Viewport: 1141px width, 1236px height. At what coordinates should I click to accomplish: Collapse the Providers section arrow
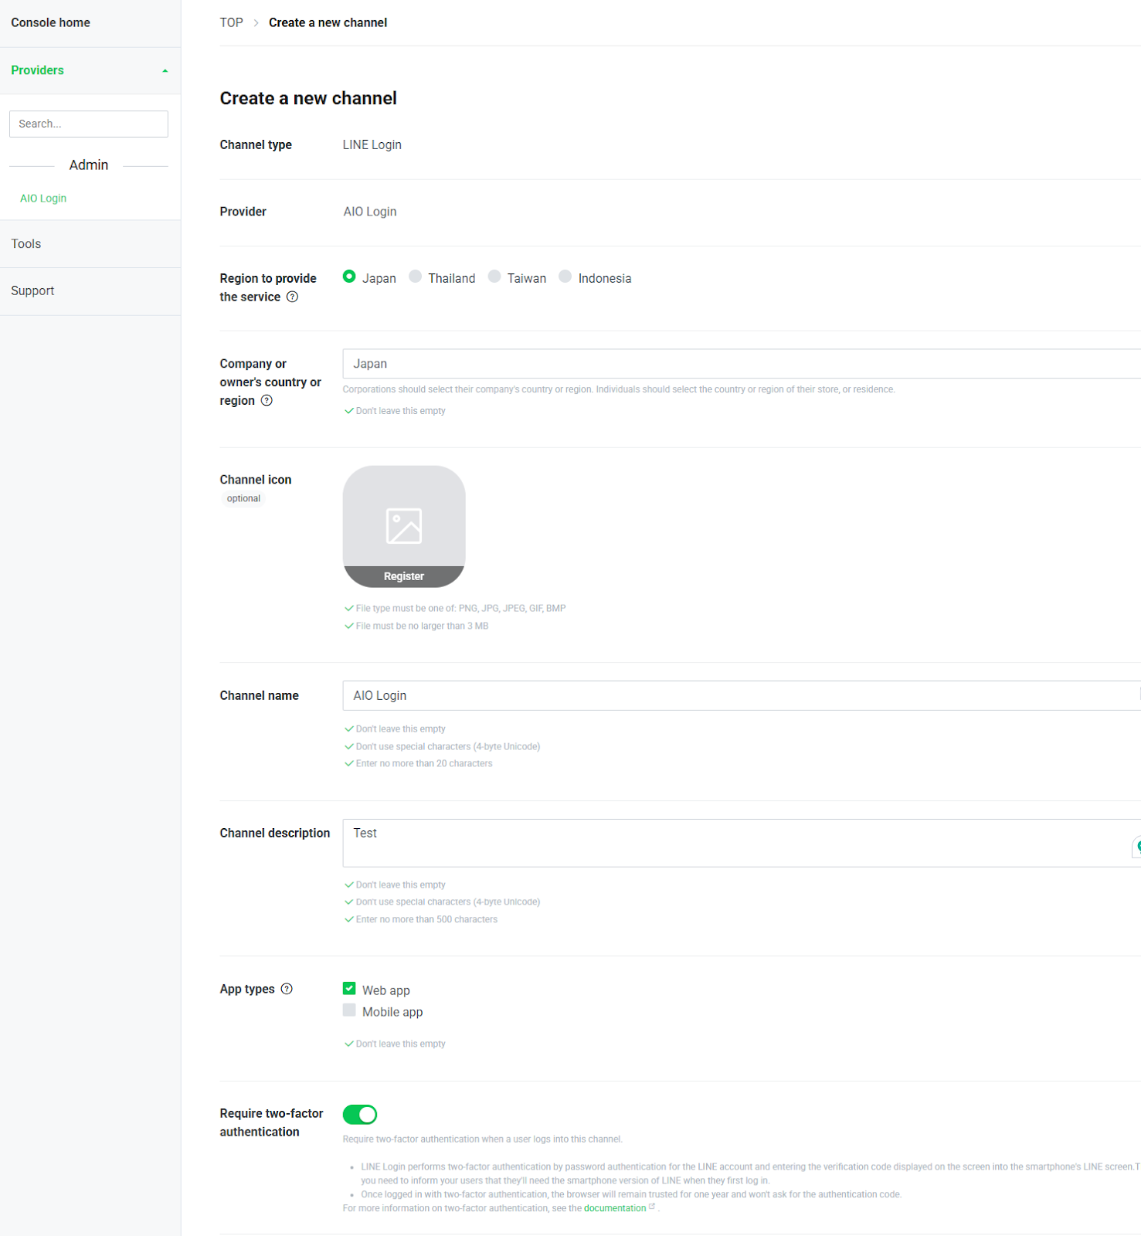click(165, 71)
